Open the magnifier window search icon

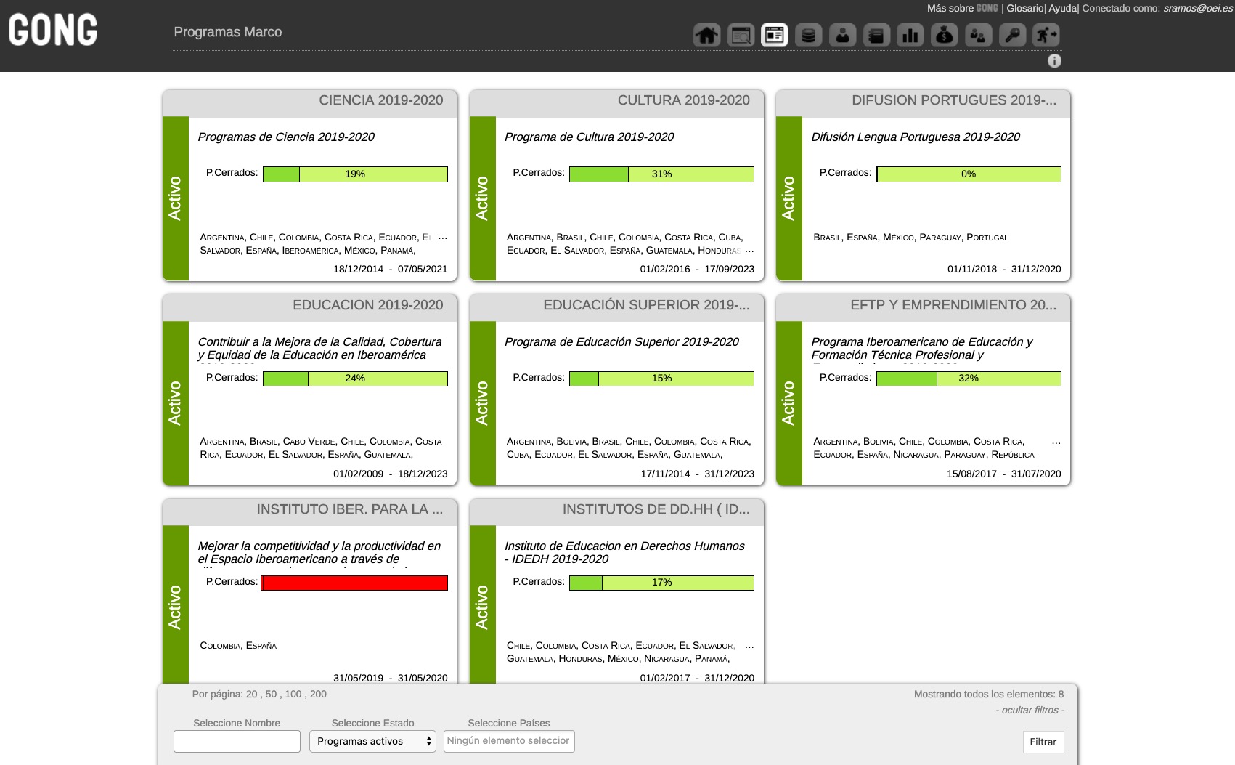(741, 35)
